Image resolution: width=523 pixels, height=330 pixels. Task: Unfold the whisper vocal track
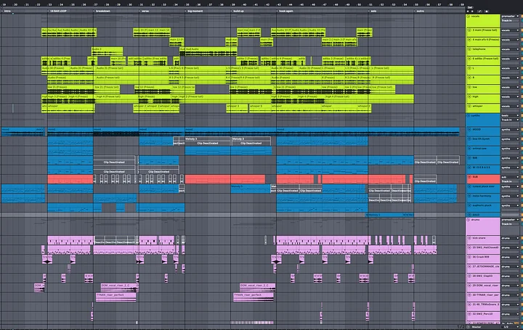click(470, 106)
